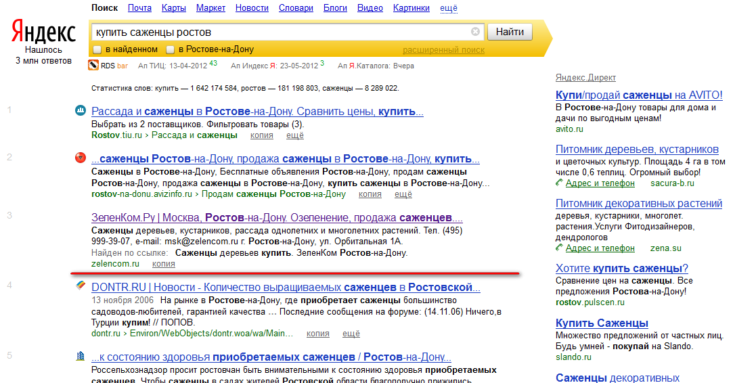Click the zelencom.ru green URL

115,264
